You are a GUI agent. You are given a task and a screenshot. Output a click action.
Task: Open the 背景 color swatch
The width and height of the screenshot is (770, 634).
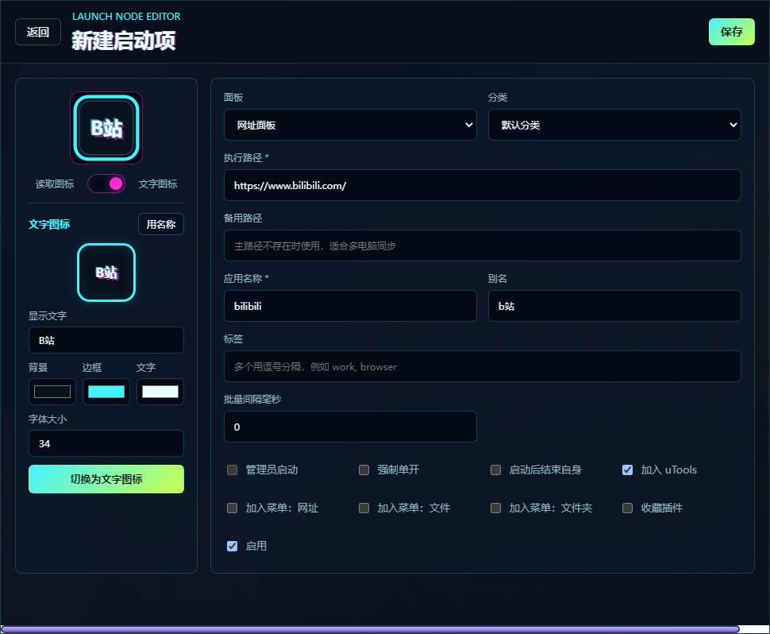[52, 392]
